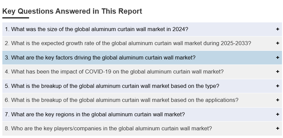Expand the impact of COVID-19 question
283x138 pixels.
pyautogui.click(x=114, y=72)
